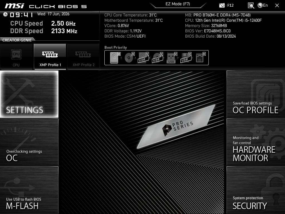Viewport: 285px width, 214px height.
Task: Click the BIOS Build Date 08/13/2024 line
Action: pyautogui.click(x=210, y=36)
